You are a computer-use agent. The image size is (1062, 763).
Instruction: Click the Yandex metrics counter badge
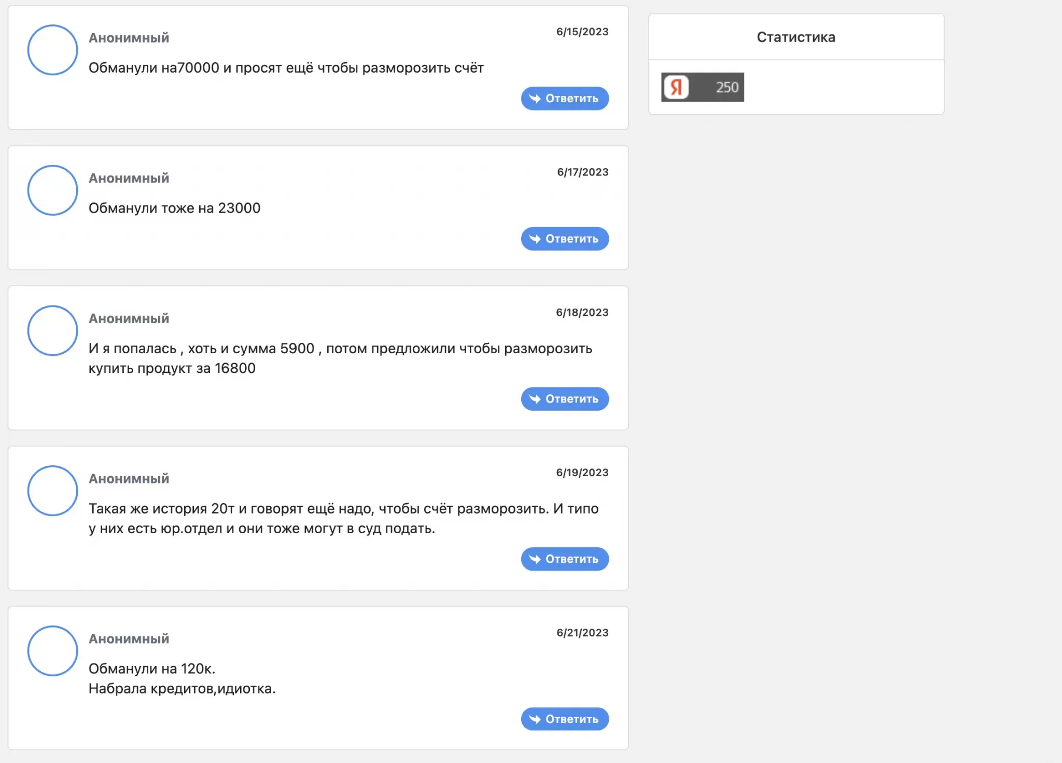tap(702, 87)
